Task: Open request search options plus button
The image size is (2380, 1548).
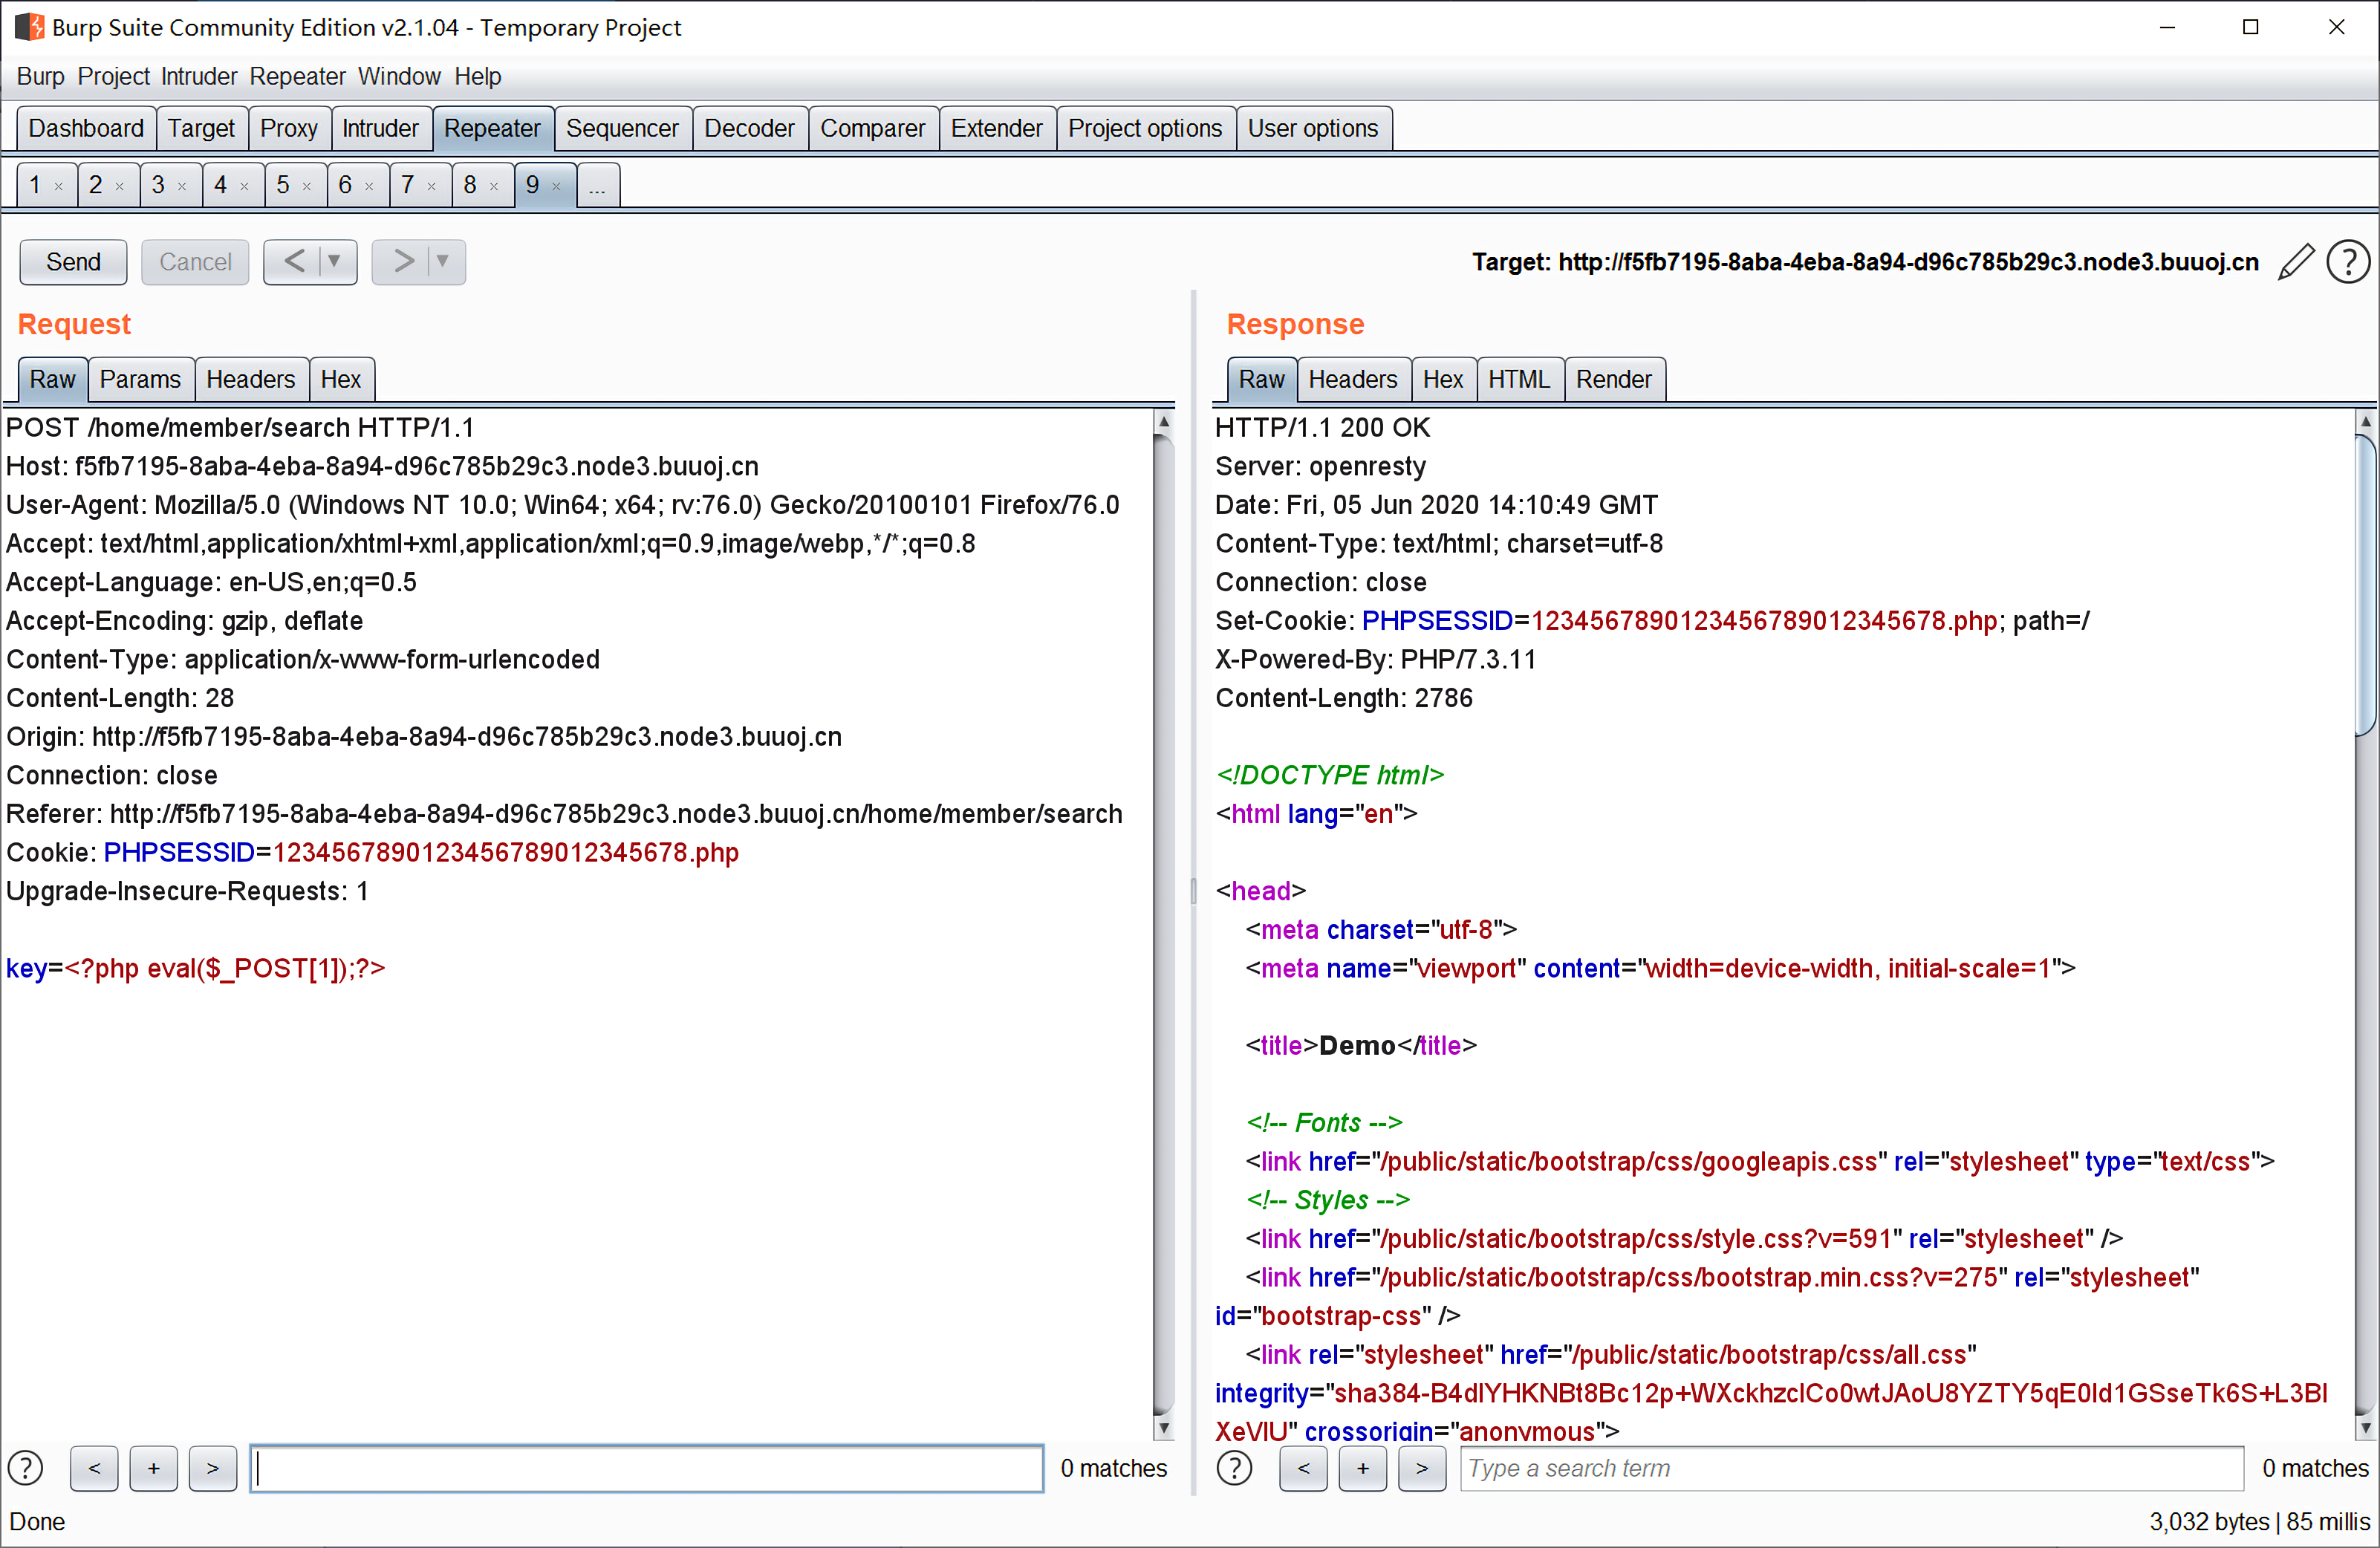Action: click(153, 1468)
